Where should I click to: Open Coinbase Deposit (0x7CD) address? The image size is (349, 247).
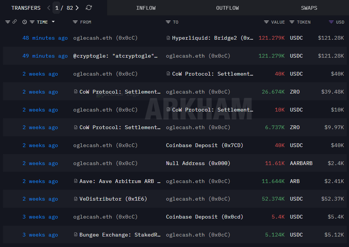point(204,145)
